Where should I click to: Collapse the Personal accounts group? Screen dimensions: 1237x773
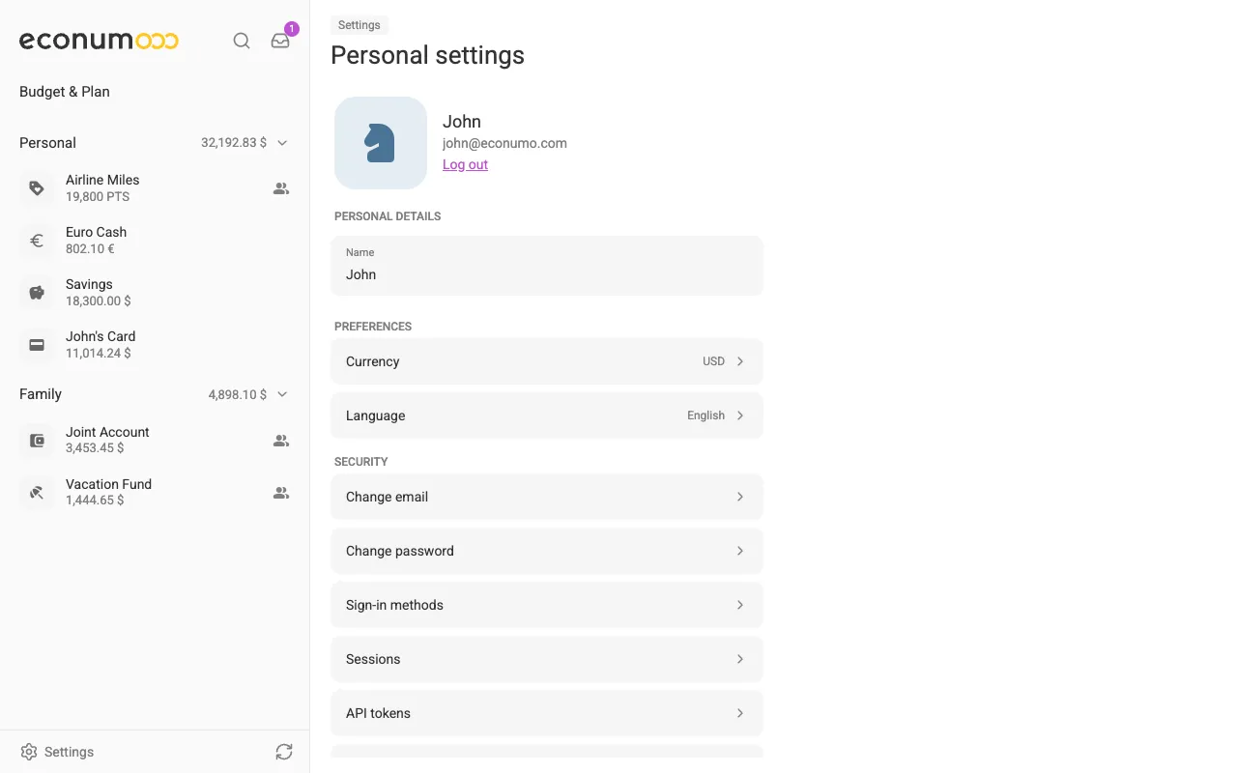coord(282,143)
